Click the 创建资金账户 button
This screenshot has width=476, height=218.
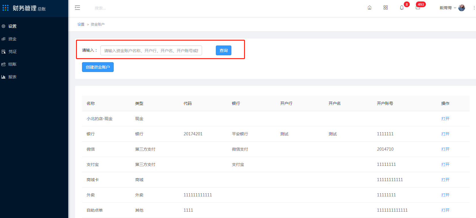[98, 67]
